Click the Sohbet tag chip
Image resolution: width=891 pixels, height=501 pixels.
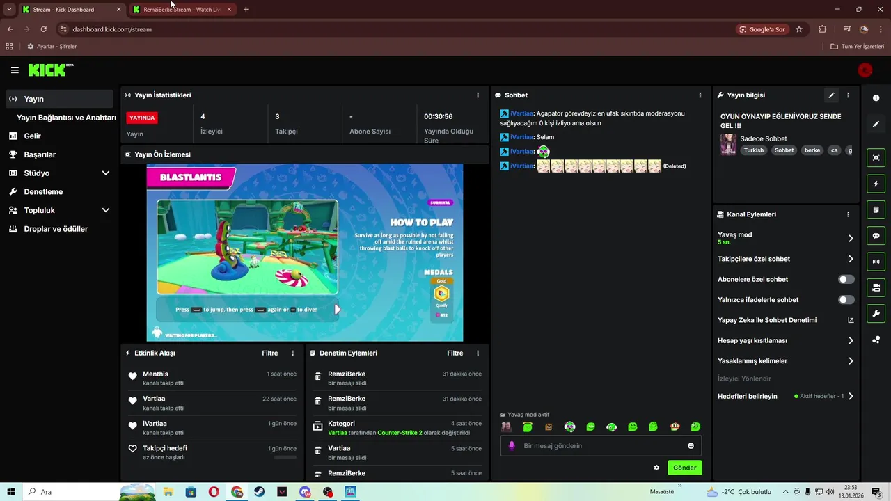(784, 150)
